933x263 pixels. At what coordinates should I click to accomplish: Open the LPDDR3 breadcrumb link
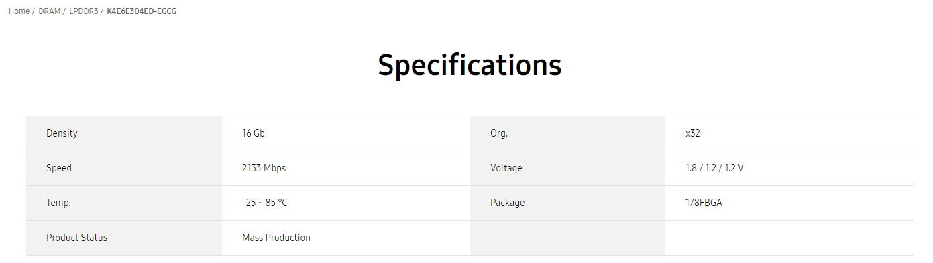(x=84, y=11)
